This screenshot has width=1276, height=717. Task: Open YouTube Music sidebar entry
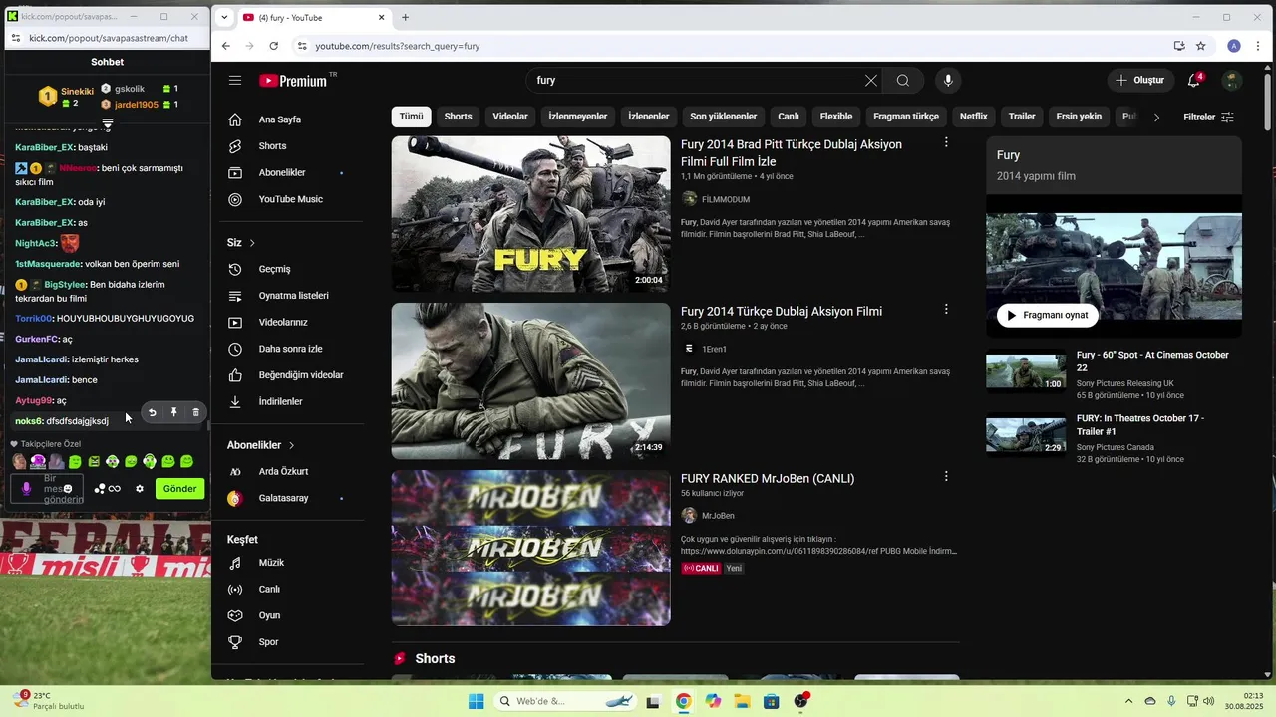(289, 199)
